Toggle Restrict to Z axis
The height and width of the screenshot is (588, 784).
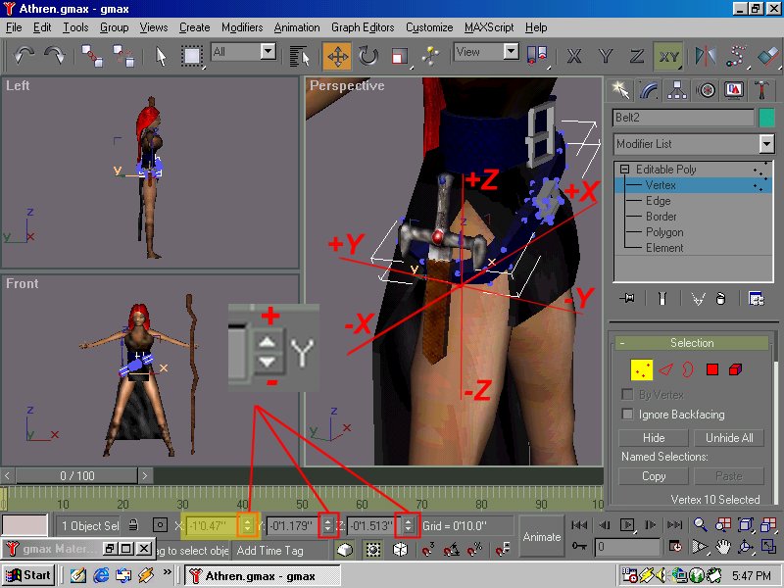(636, 56)
